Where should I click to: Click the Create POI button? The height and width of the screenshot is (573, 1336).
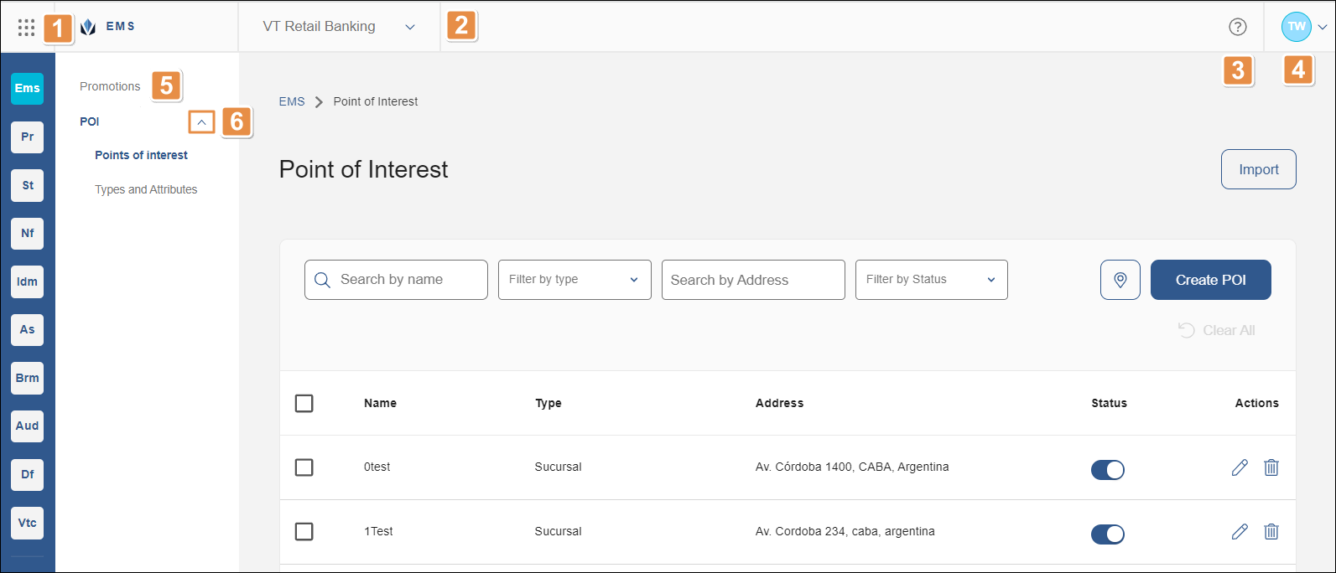point(1210,280)
